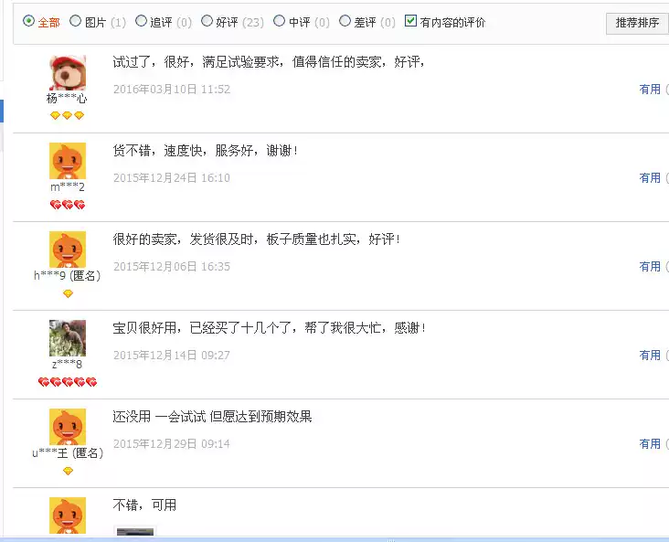Screen dimensions: 669x542
Task: Click 有用 on the 2015年12月14日 review
Action: click(650, 355)
